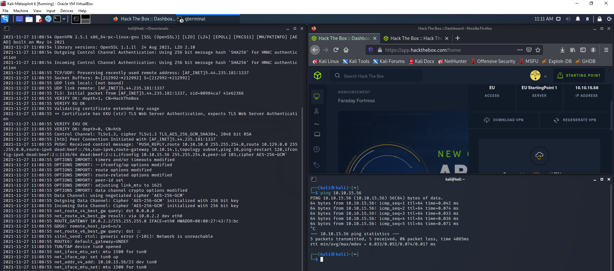The height and width of the screenshot is (271, 614).
Task: Open Firefox downloads panel
Action: [x=563, y=50]
